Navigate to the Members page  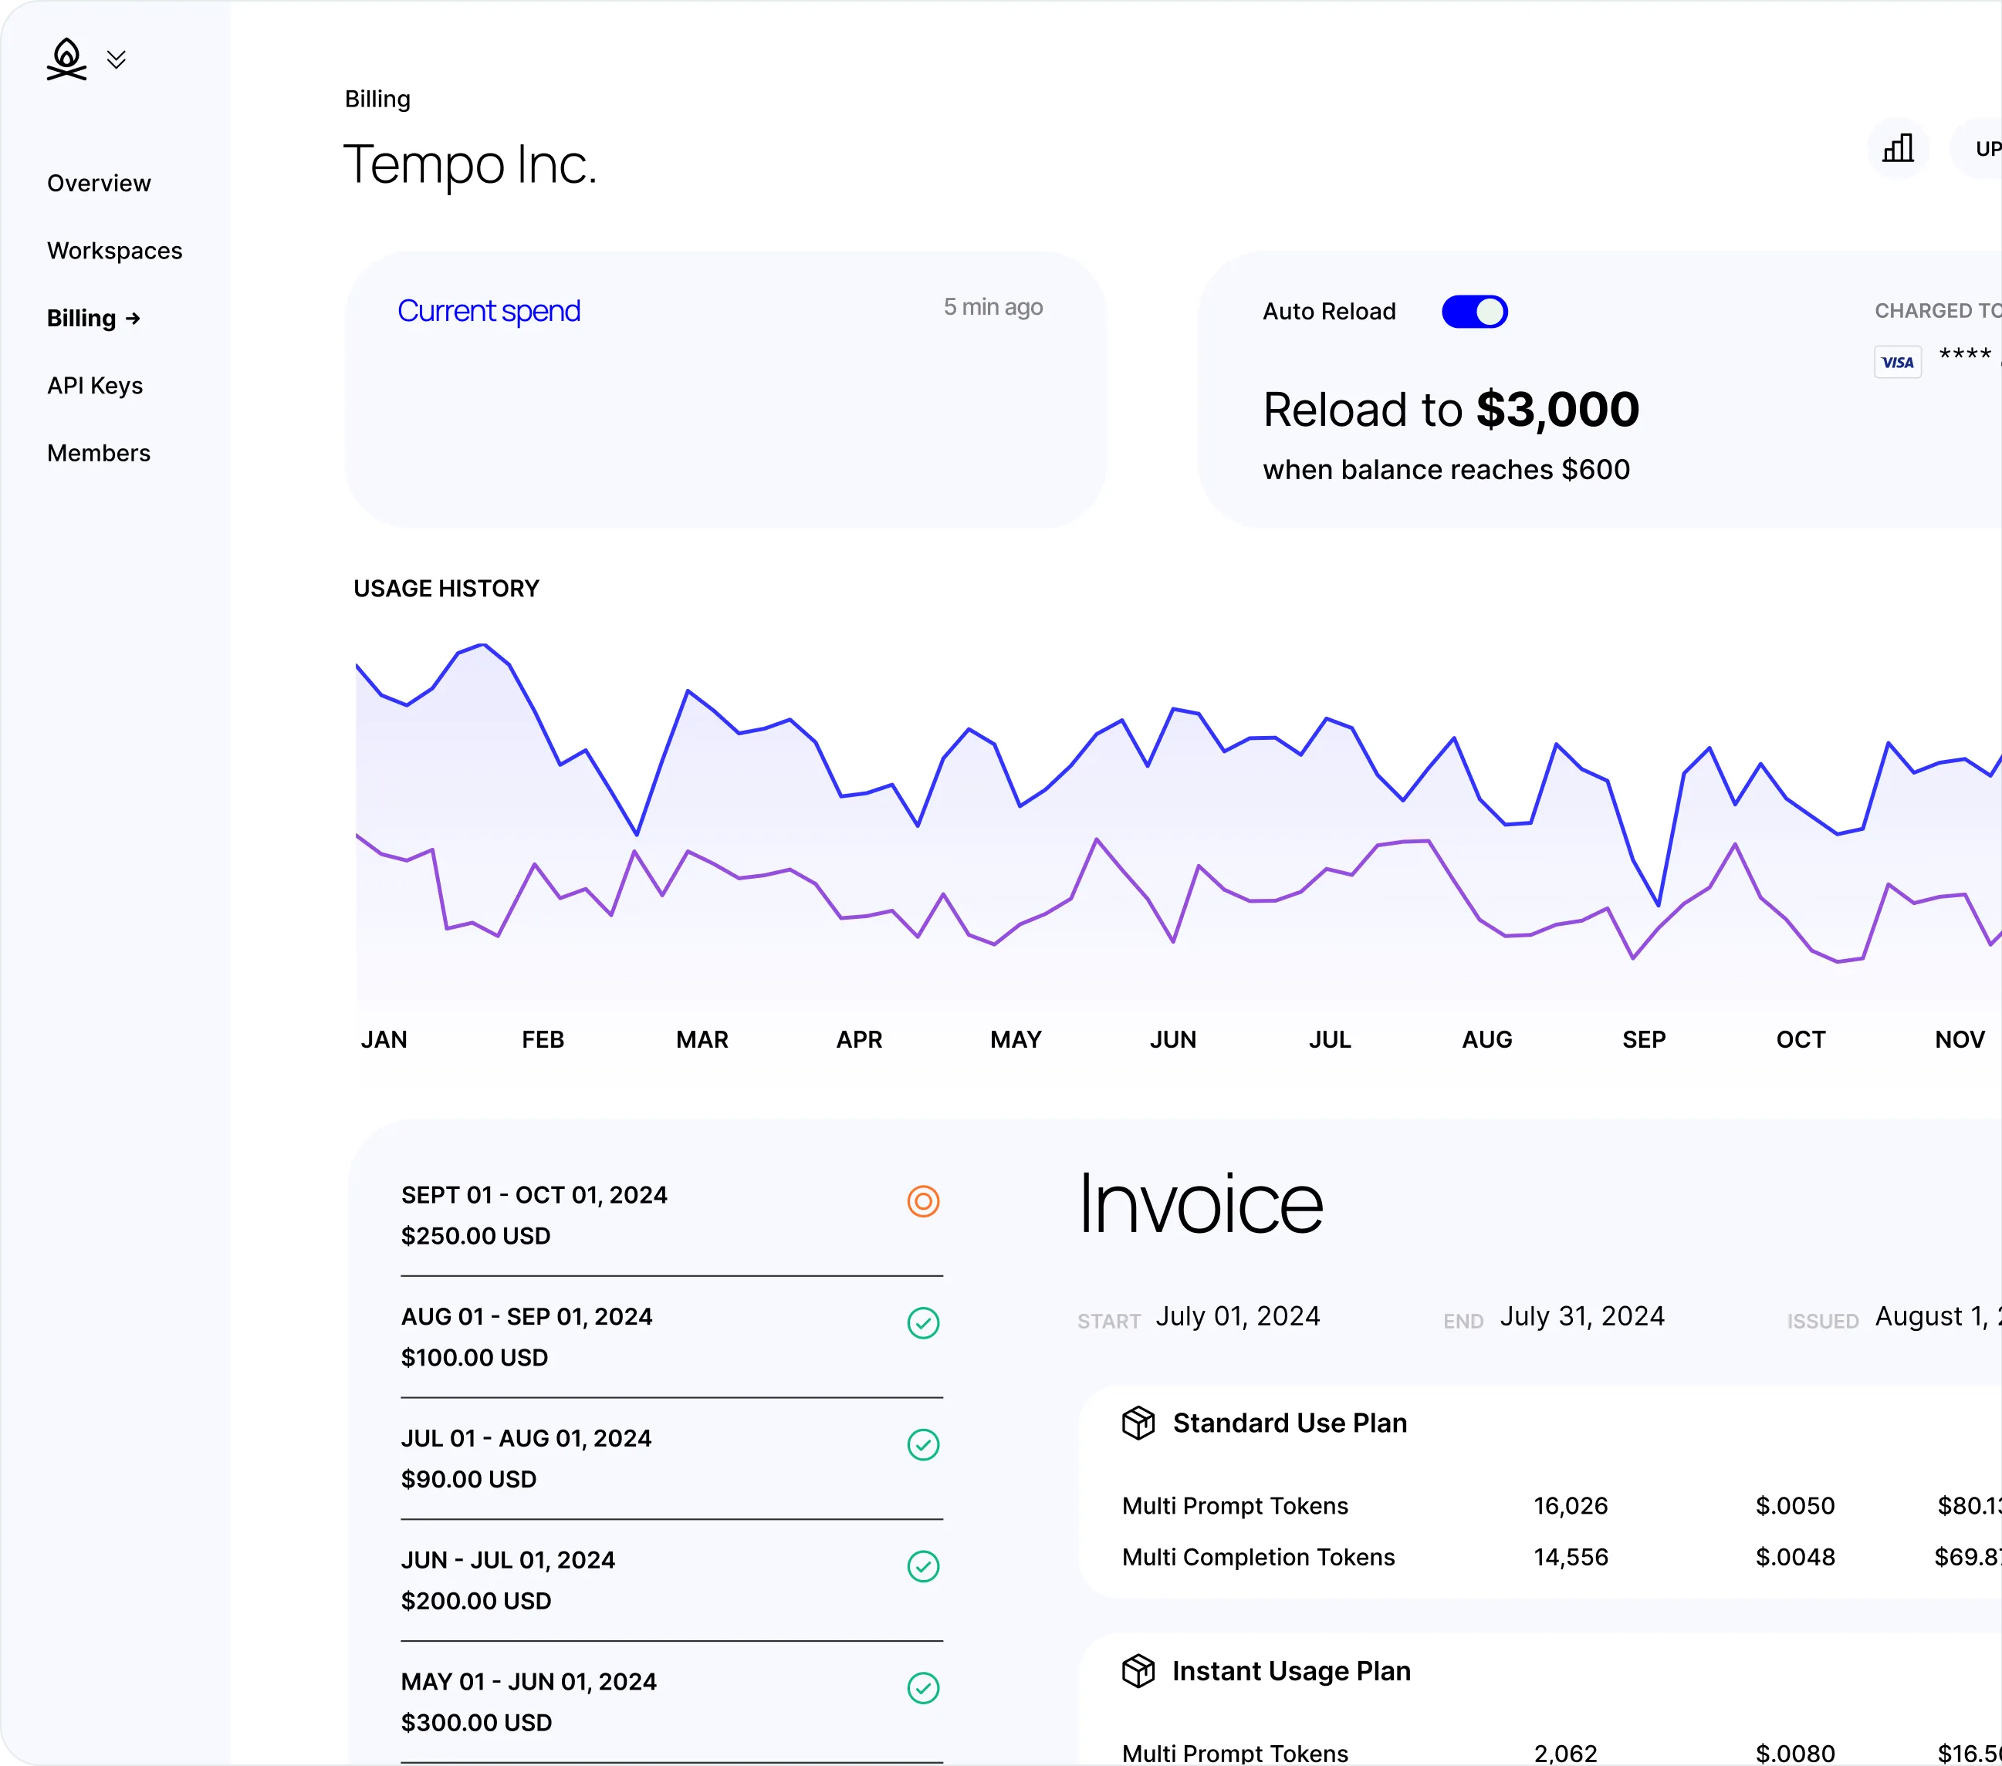pos(99,453)
